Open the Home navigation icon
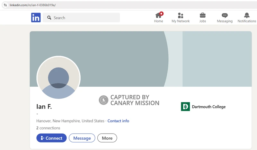Viewport: 257px width, 150px height. coord(158,18)
